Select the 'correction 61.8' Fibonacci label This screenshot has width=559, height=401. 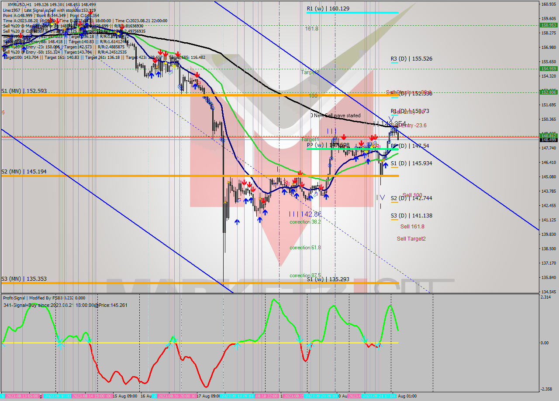pyautogui.click(x=305, y=248)
